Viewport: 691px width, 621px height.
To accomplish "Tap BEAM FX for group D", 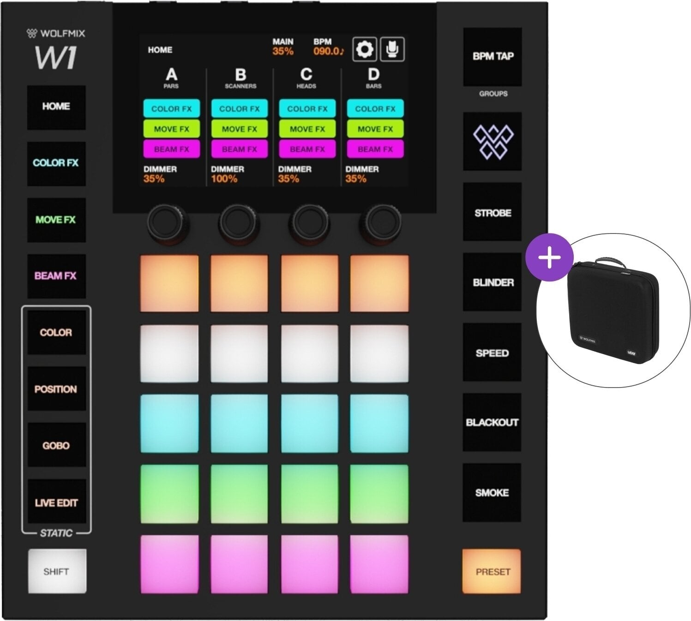I will click(375, 149).
